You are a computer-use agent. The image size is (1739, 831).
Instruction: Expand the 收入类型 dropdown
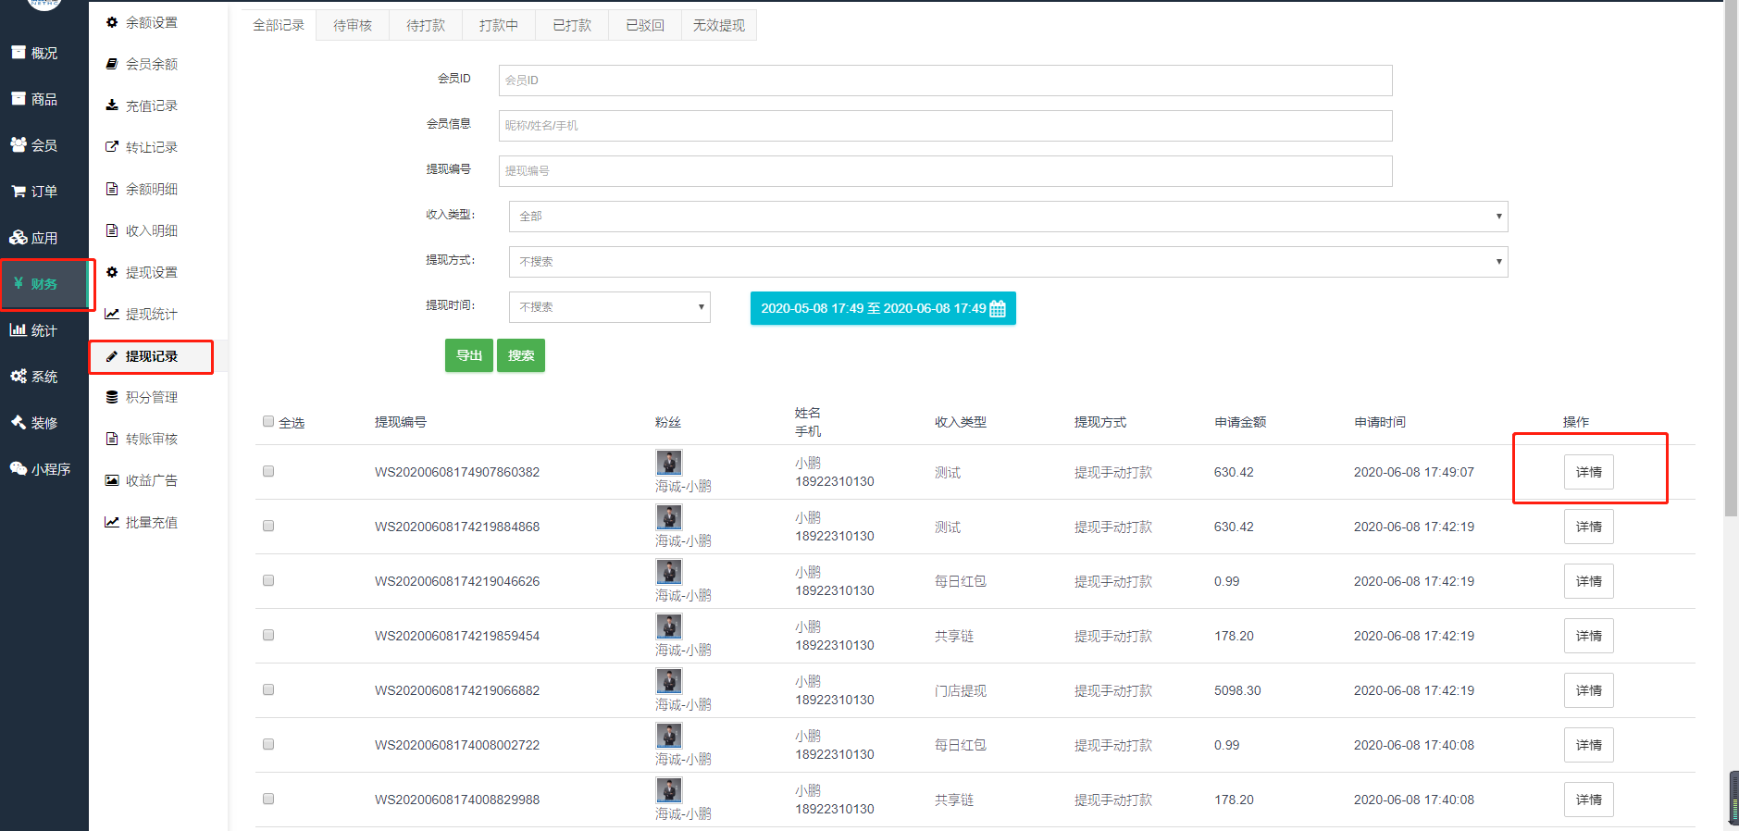point(1008,217)
